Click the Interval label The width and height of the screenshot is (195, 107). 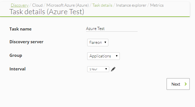18,69
